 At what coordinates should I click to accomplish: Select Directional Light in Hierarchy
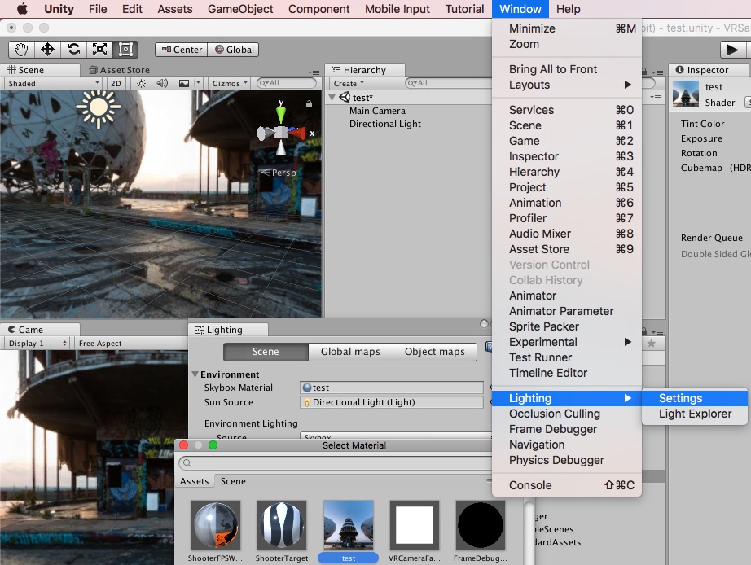[385, 124]
